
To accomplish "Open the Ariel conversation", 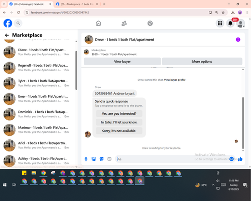I will [x=38, y=145].
